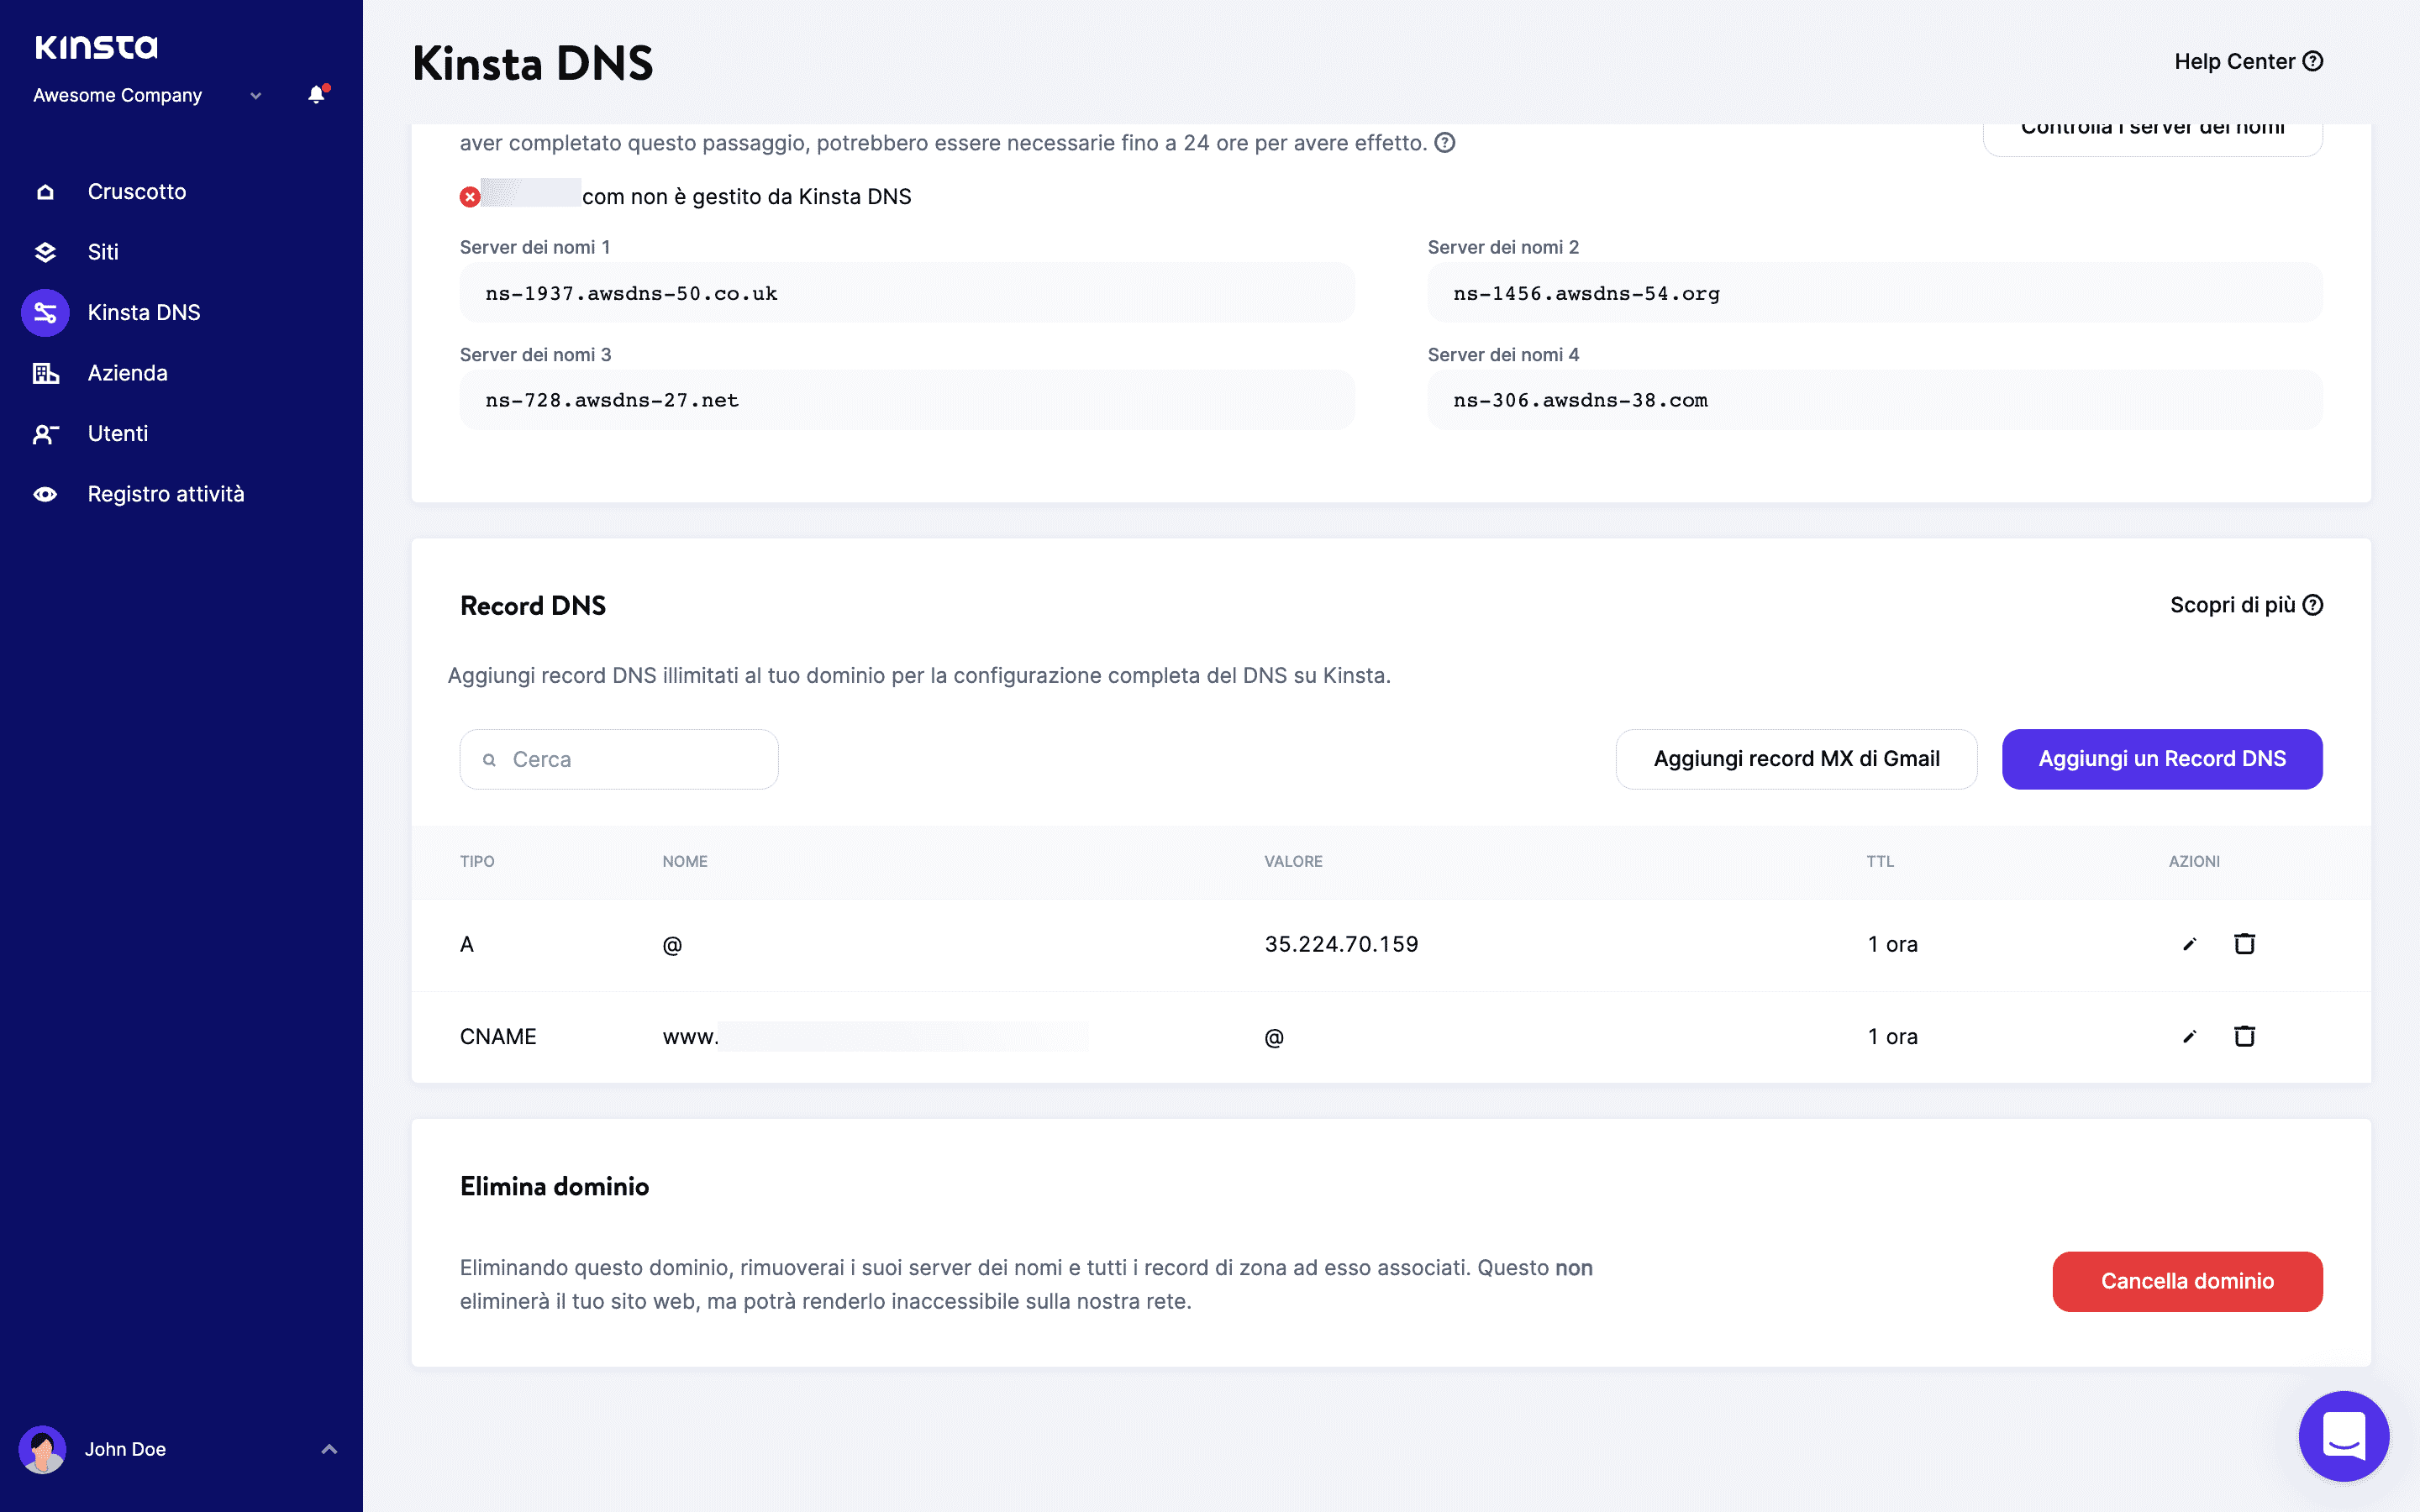Delete the A record via trash icon
The image size is (2420, 1512).
pyautogui.click(x=2245, y=943)
